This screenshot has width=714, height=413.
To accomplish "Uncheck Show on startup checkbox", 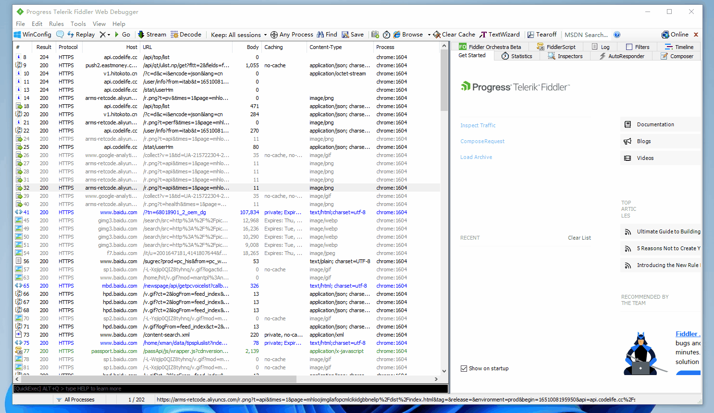I will [464, 368].
